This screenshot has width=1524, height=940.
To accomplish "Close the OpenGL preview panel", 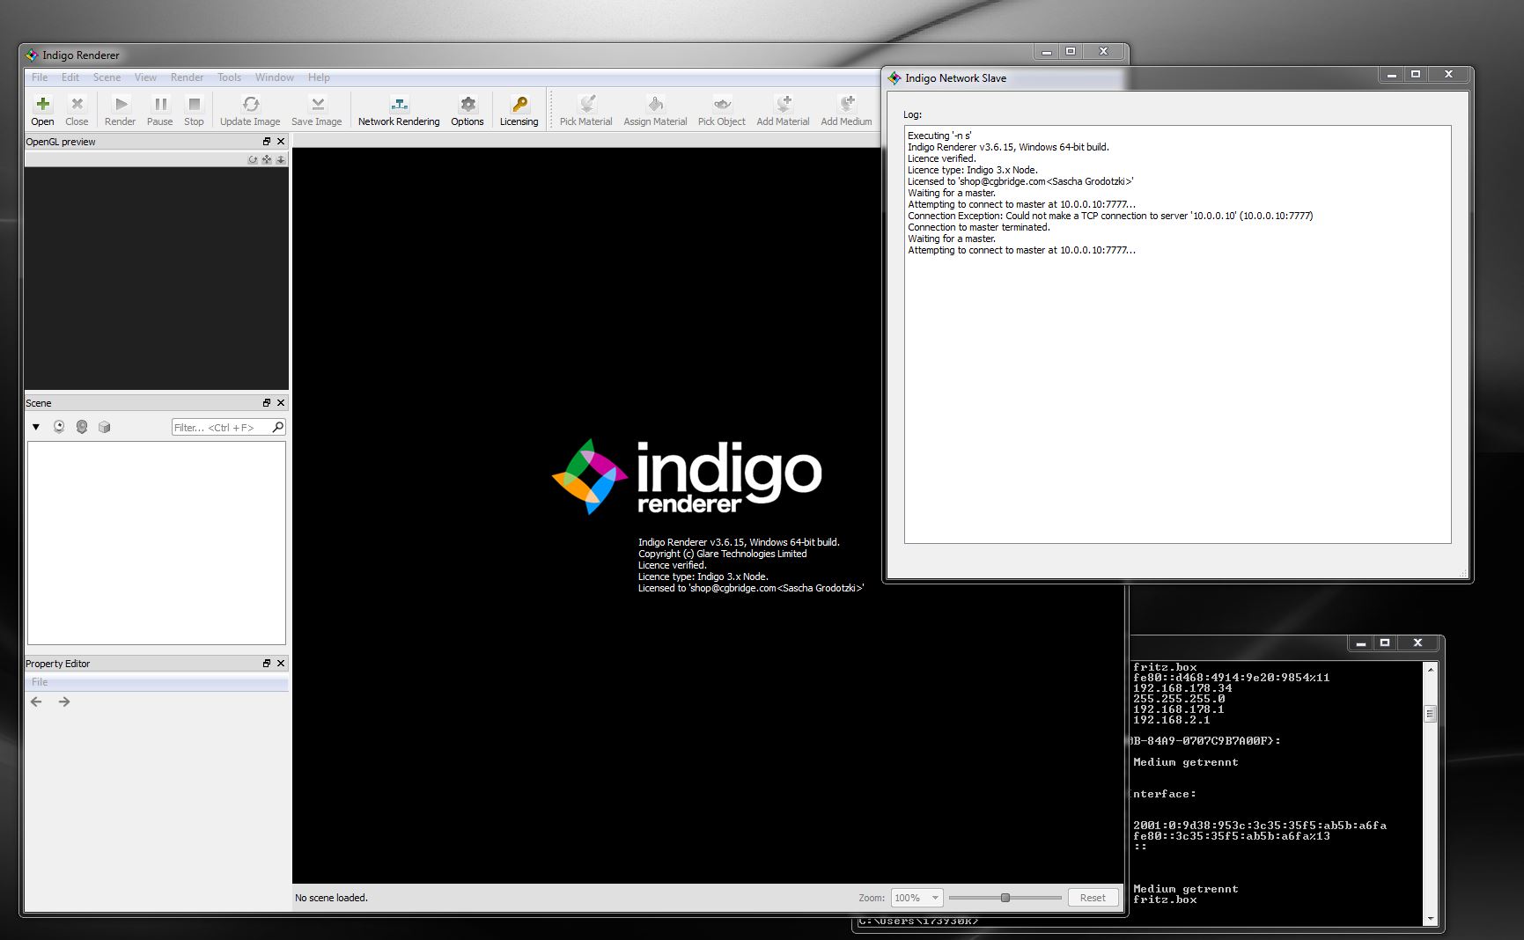I will (281, 142).
